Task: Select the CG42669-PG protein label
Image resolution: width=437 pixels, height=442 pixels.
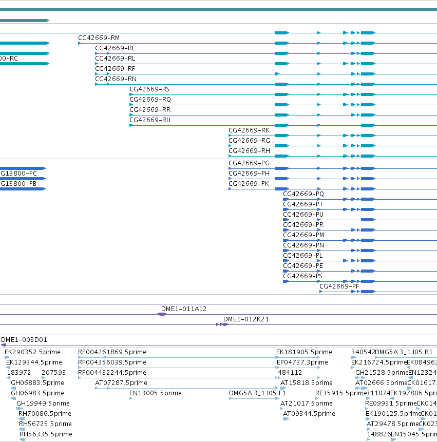Action: coord(249,163)
